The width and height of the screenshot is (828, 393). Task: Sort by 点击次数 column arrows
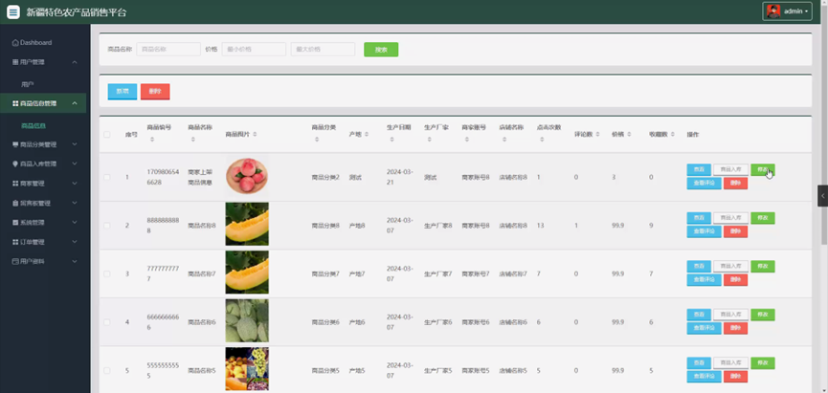[542, 140]
